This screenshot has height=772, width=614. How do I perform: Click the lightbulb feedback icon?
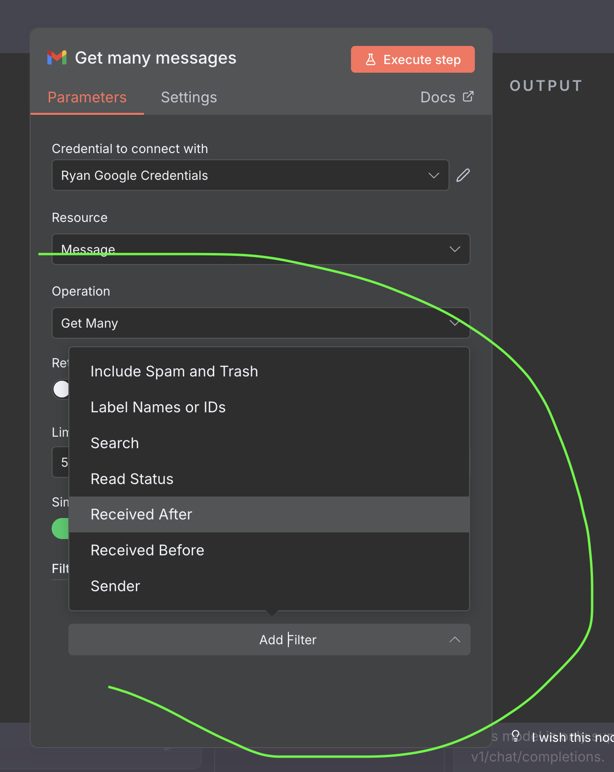point(515,735)
